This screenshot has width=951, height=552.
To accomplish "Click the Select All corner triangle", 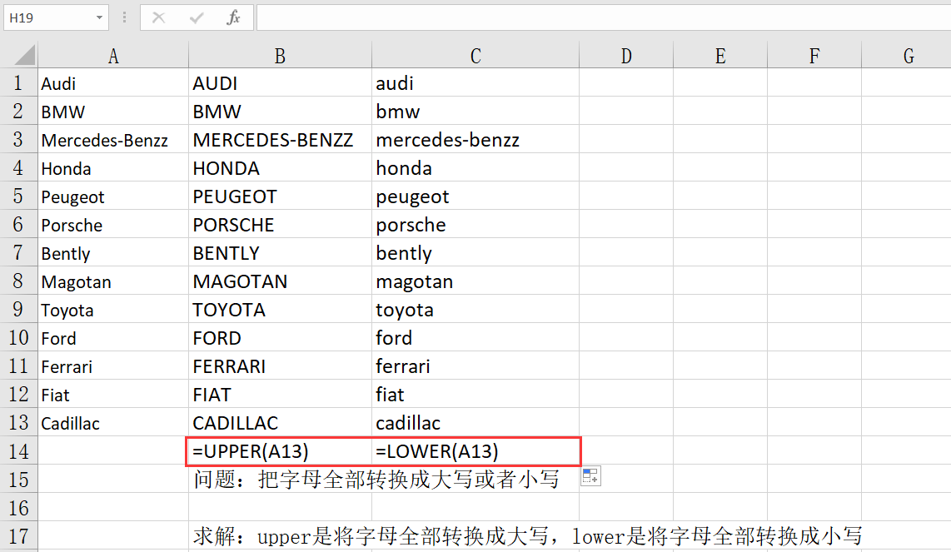I will (25, 55).
